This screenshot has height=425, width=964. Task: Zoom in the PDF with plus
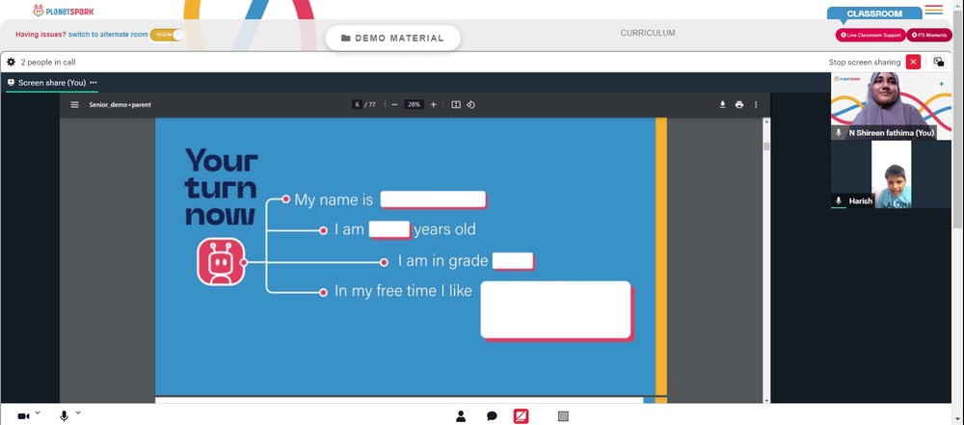pyautogui.click(x=434, y=104)
